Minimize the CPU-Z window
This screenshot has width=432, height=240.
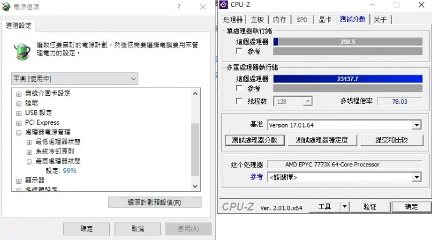tap(373, 5)
